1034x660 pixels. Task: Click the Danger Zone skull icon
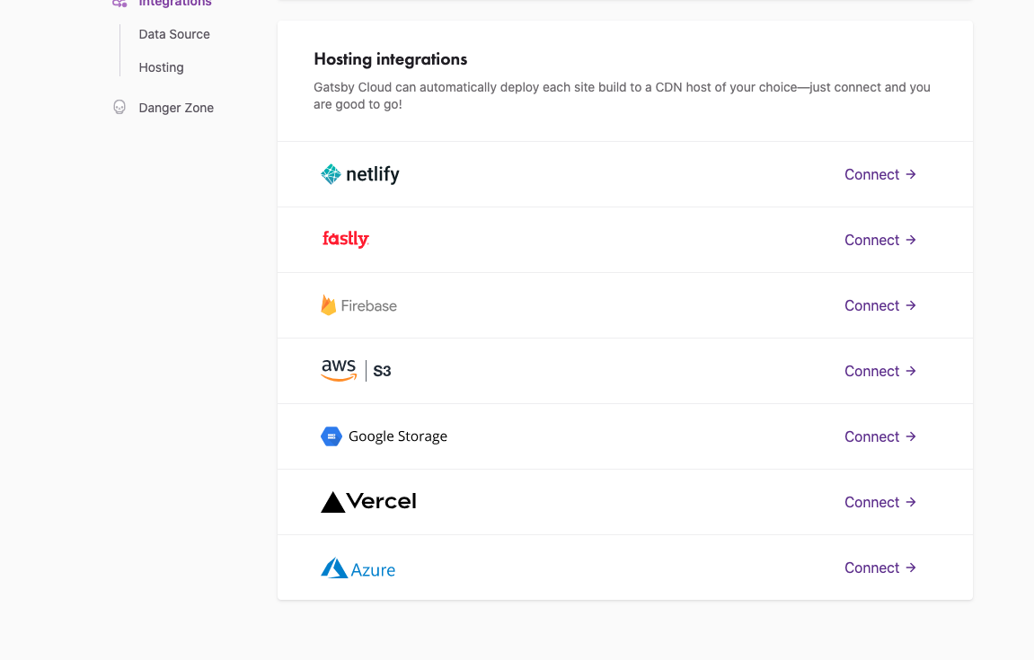119,108
